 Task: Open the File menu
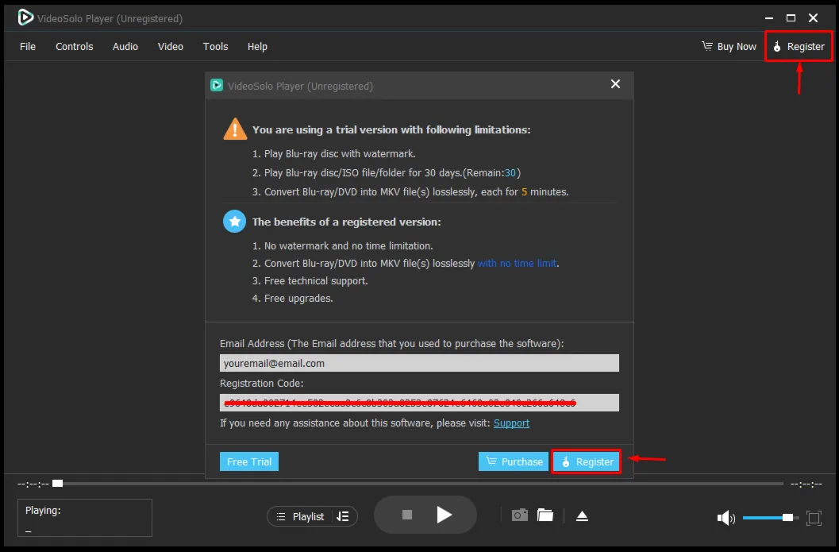coord(28,47)
